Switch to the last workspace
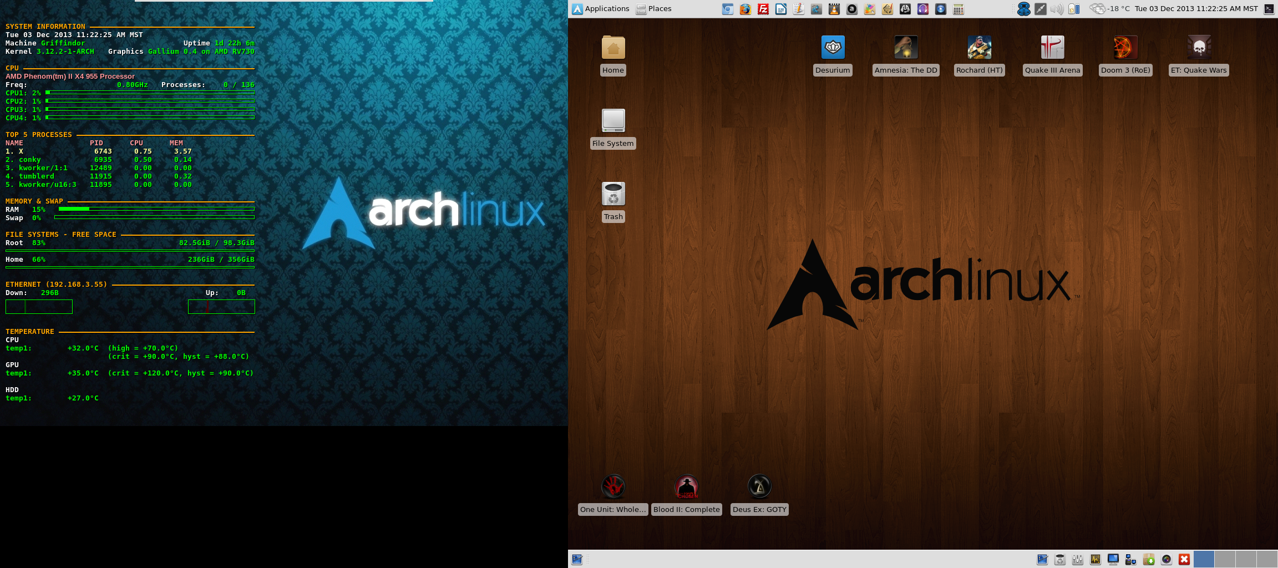This screenshot has height=568, width=1278. pyautogui.click(x=1267, y=559)
